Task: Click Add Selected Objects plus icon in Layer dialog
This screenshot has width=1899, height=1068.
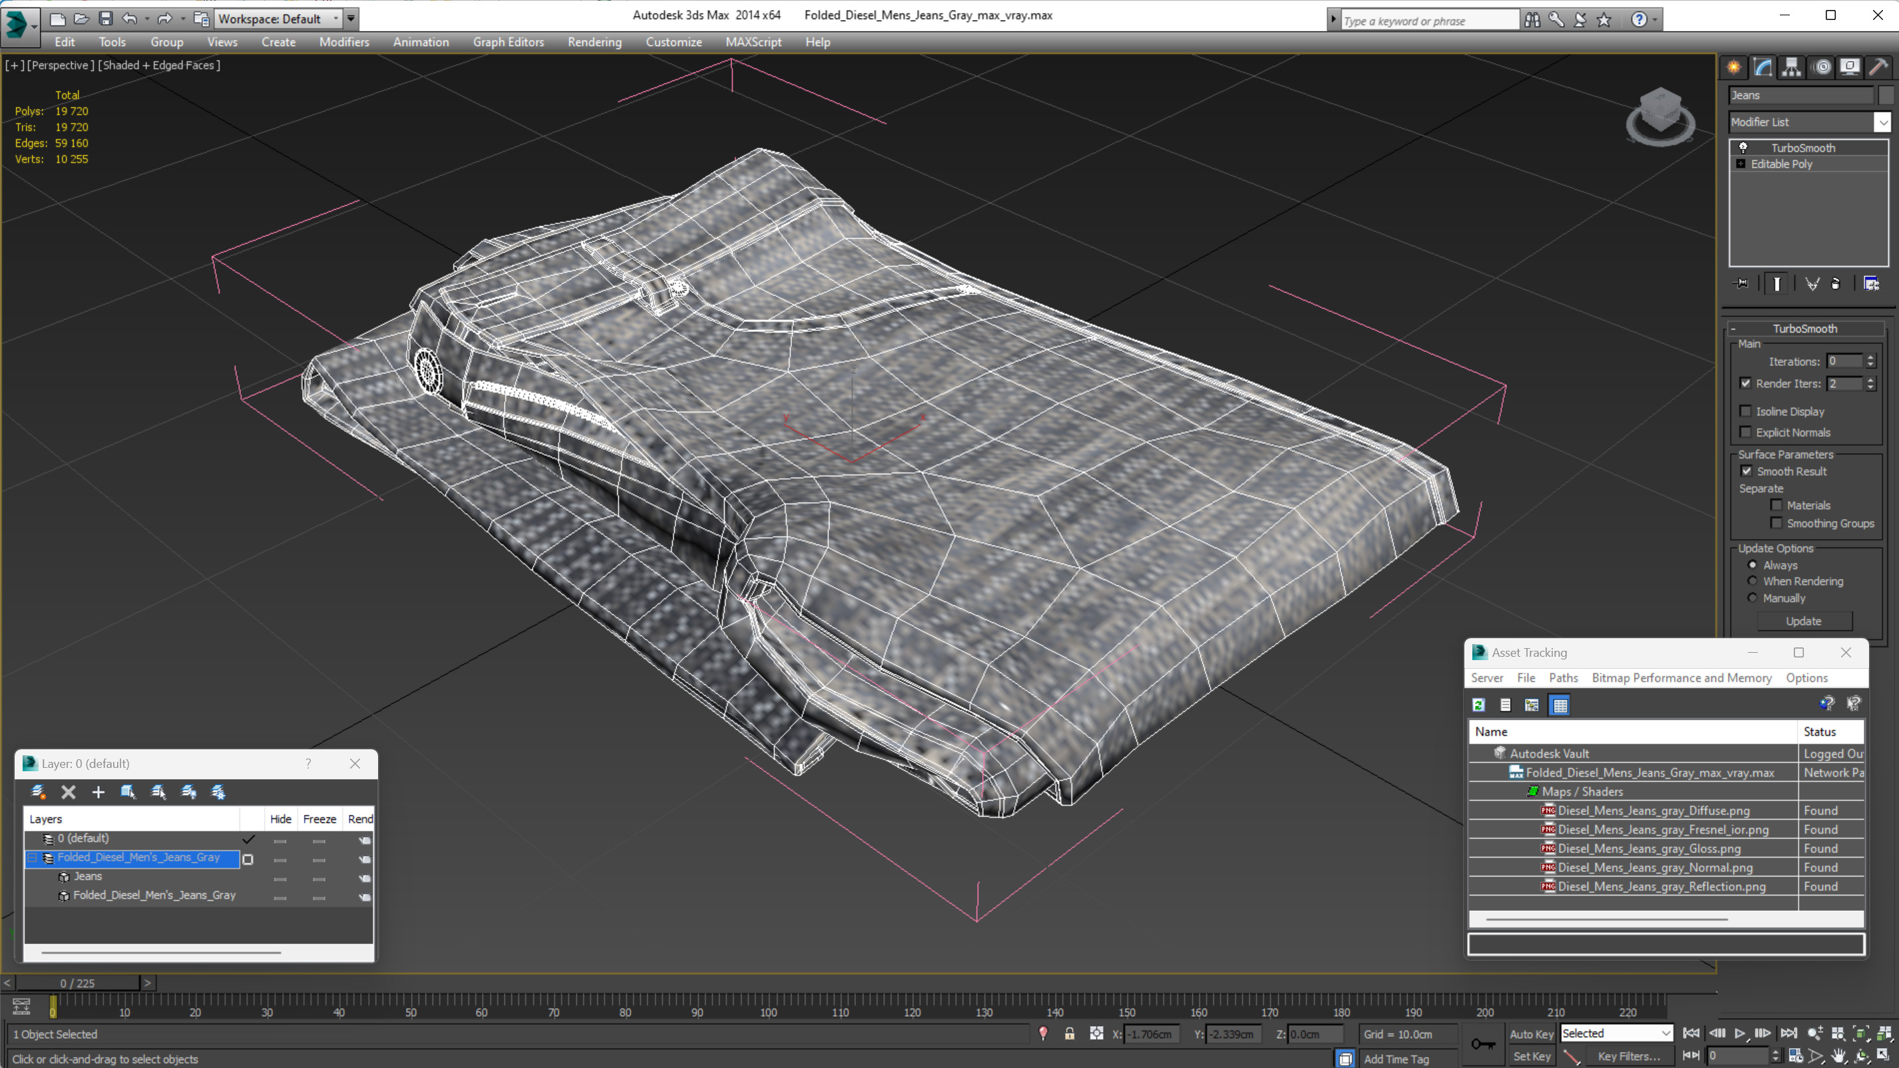Action: (x=98, y=792)
